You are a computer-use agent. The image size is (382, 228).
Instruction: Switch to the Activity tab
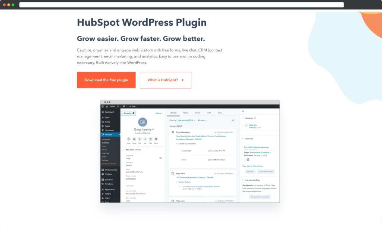coord(173,113)
